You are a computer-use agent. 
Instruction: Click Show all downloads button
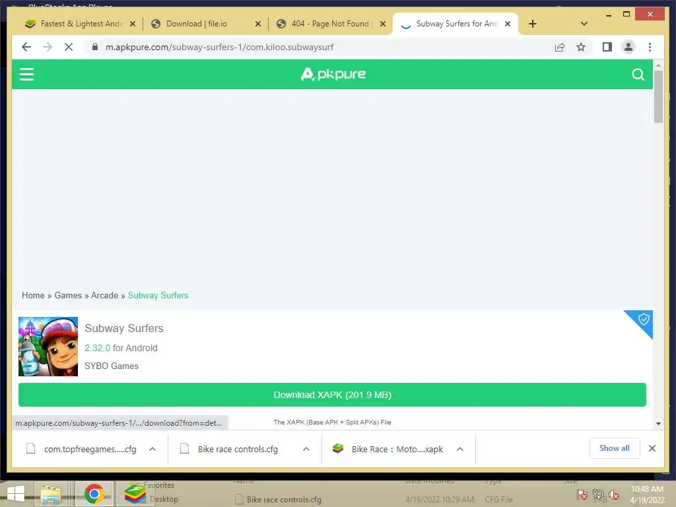615,448
